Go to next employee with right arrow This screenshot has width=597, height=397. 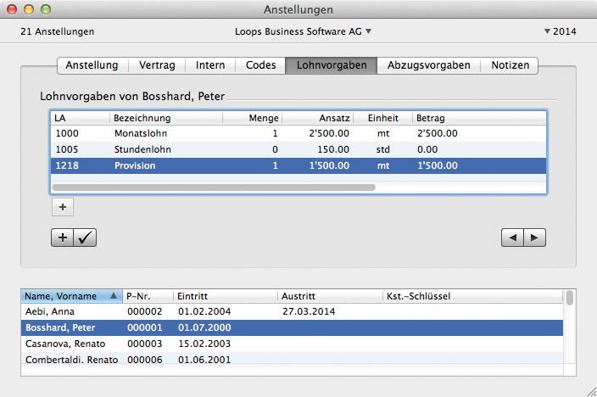tap(534, 238)
